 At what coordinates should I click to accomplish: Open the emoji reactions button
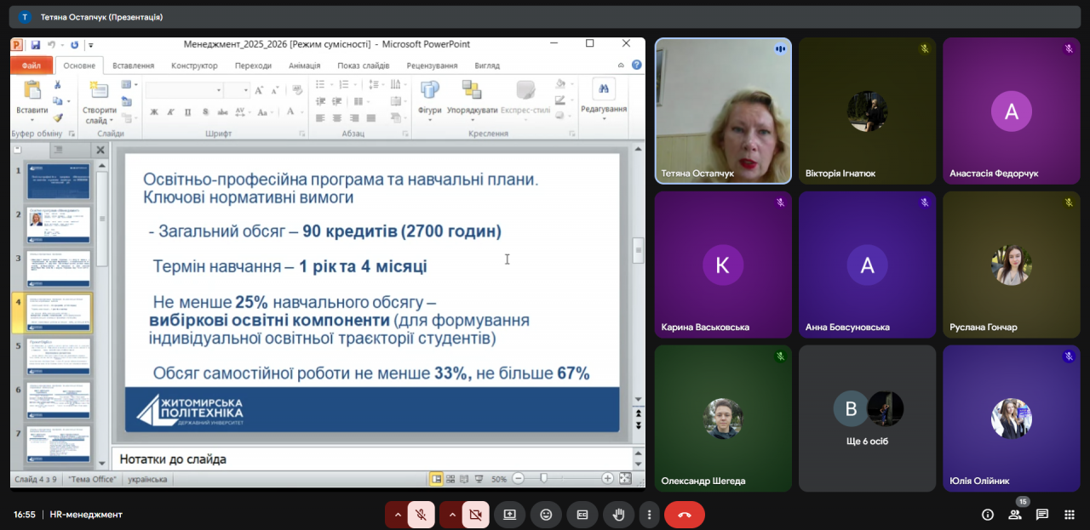(x=546, y=515)
